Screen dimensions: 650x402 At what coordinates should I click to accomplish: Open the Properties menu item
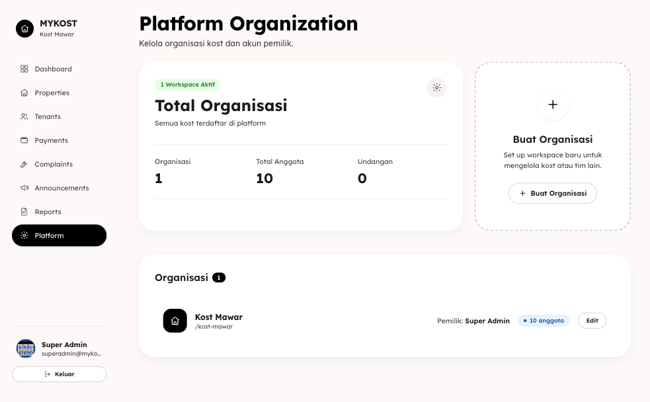coord(60,93)
